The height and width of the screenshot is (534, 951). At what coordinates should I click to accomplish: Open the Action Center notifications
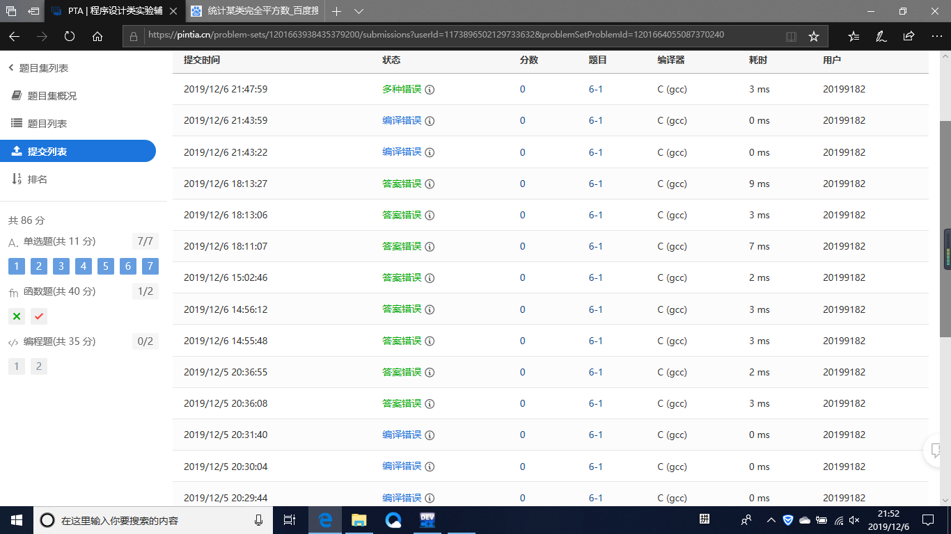[x=928, y=520]
